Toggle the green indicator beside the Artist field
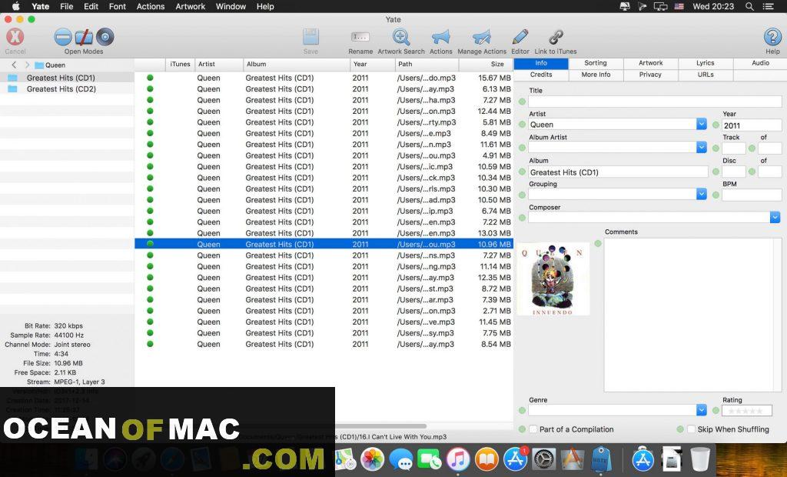The image size is (787, 477). tap(522, 125)
